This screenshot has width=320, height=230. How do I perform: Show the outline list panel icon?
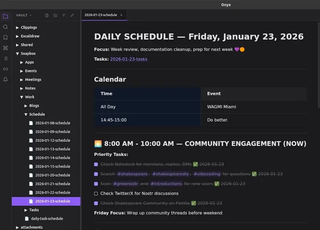pyautogui.click(x=5, y=58)
